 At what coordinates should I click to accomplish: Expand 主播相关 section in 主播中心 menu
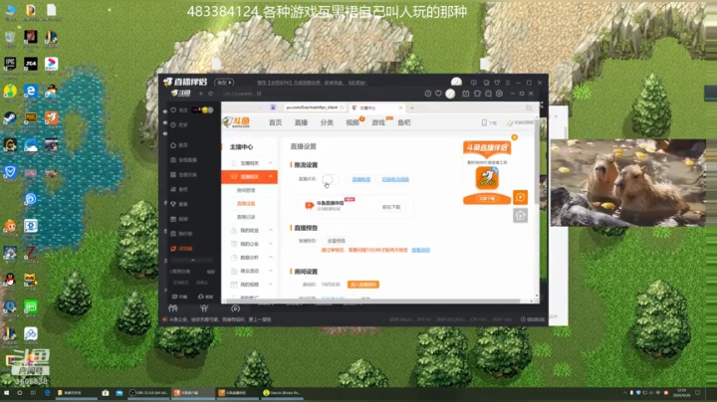250,163
